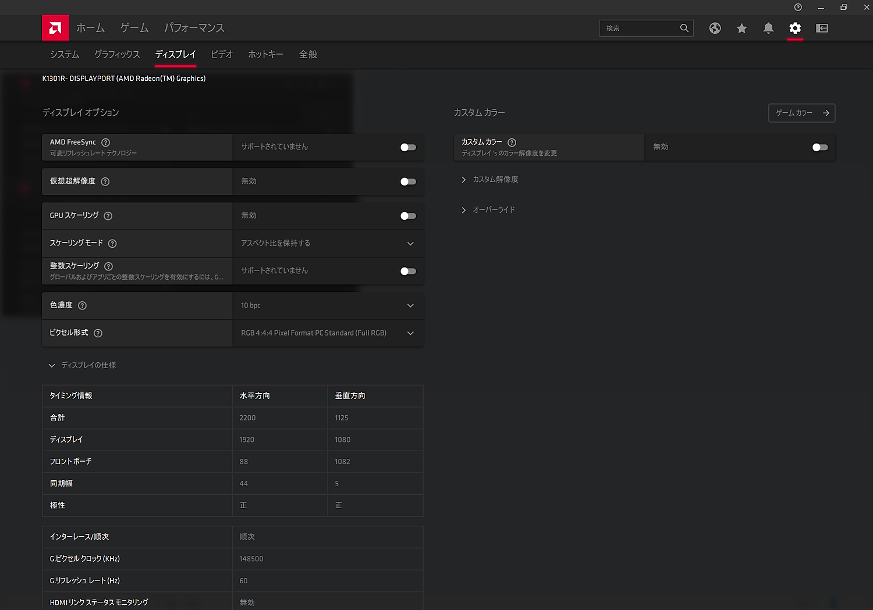
Task: Click the AMD logo home icon
Action: [x=55, y=28]
